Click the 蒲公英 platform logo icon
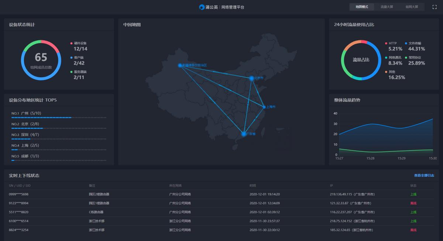The height and width of the screenshot is (241, 443). coord(201,7)
